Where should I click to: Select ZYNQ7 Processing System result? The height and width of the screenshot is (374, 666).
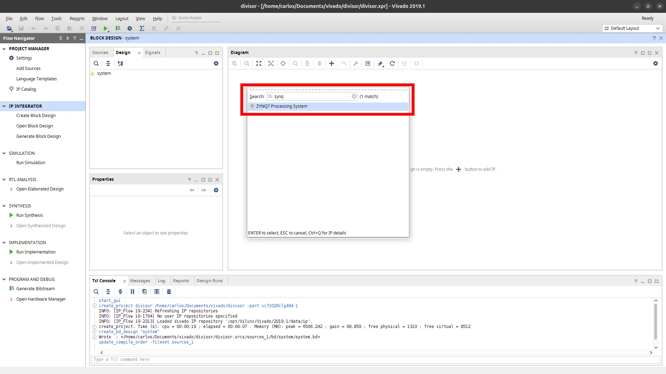pos(328,106)
